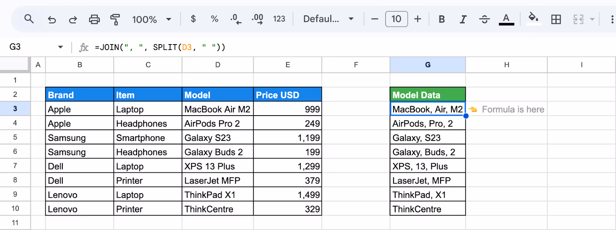Select column G header

428,65
